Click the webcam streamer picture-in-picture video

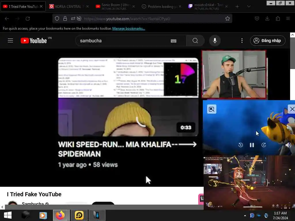(x=234, y=74)
